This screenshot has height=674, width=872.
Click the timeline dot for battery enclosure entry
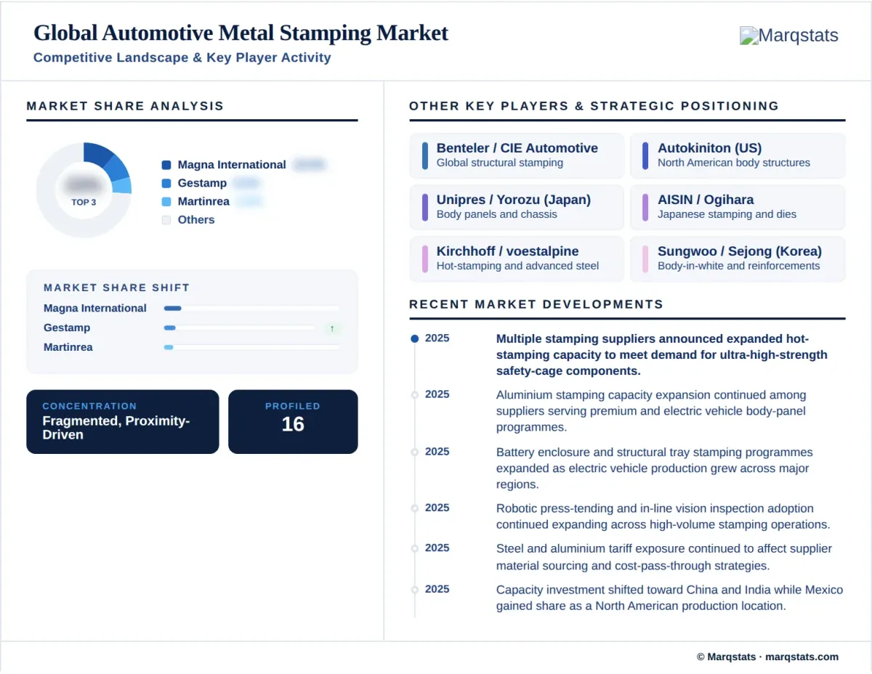point(415,452)
